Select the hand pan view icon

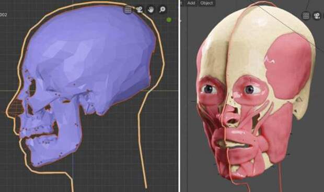tap(151, 9)
